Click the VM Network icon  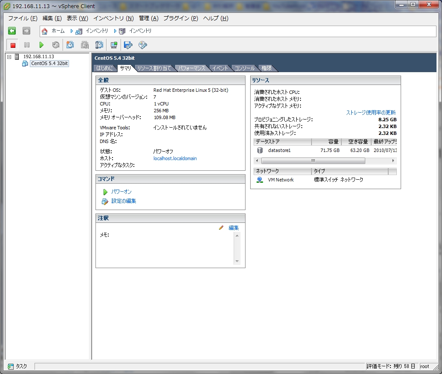260,180
